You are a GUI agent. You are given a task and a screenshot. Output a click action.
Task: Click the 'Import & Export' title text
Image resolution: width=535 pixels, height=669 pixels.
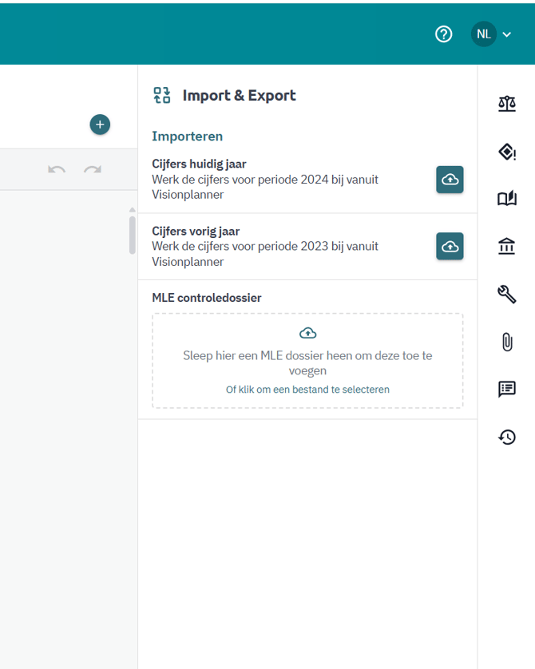coord(239,96)
